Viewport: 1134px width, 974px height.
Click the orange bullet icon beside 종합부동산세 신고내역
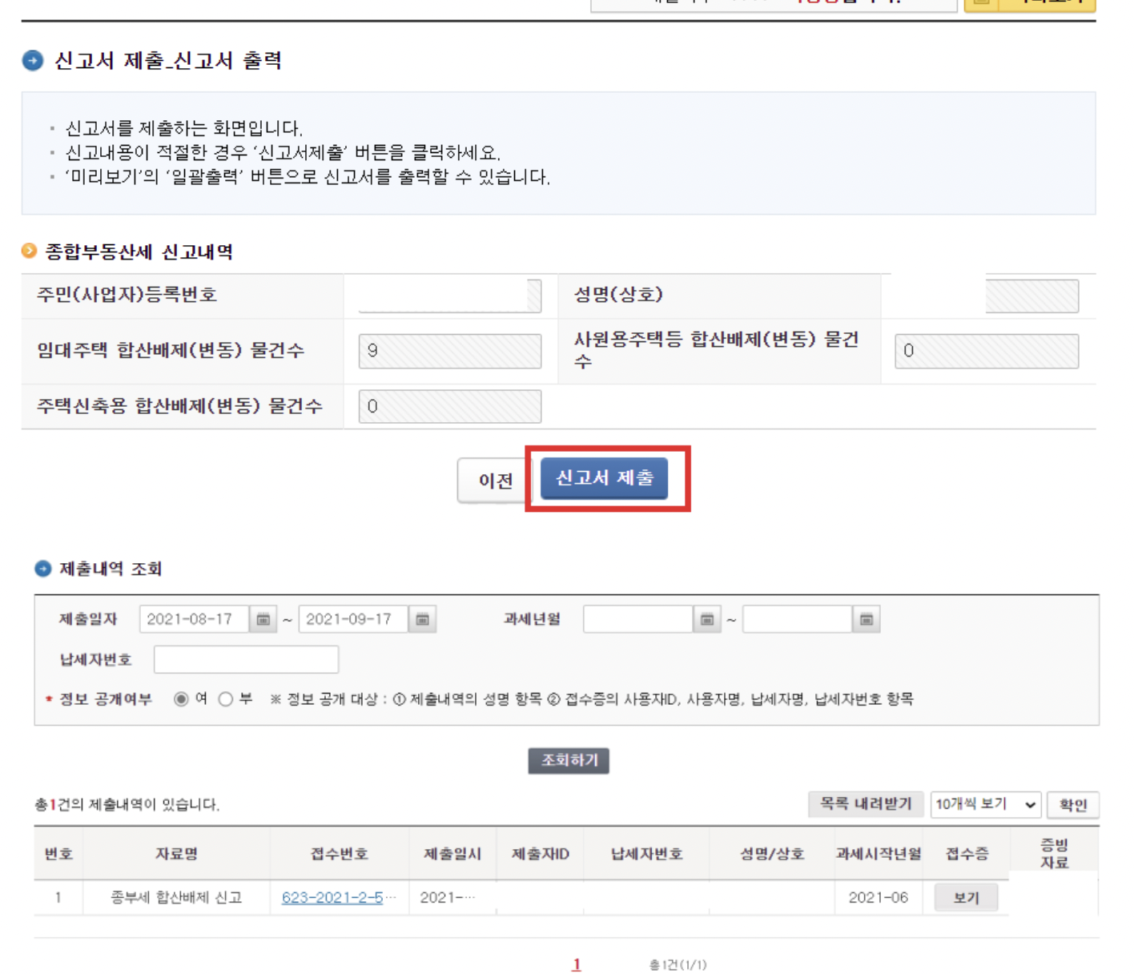tap(30, 251)
